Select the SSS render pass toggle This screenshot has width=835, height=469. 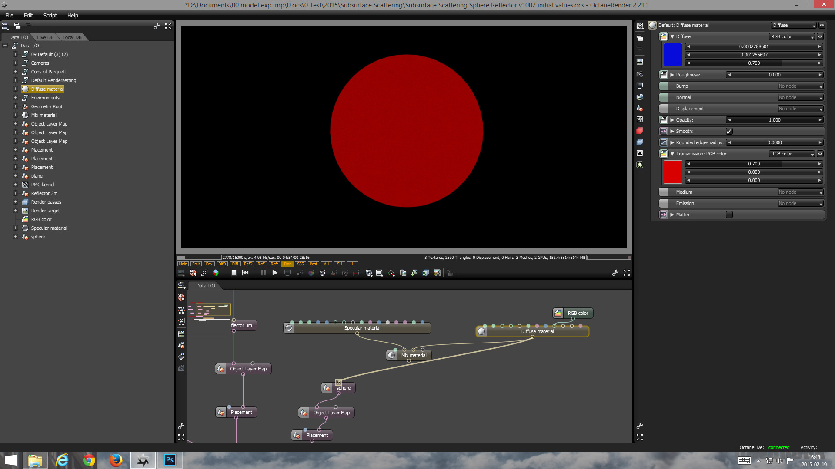pos(300,264)
